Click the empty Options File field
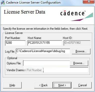 click(x=47, y=63)
